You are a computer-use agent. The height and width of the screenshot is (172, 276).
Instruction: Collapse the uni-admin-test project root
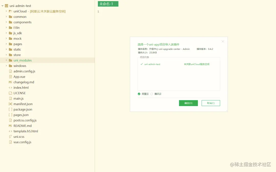pyautogui.click(x=3, y=6)
